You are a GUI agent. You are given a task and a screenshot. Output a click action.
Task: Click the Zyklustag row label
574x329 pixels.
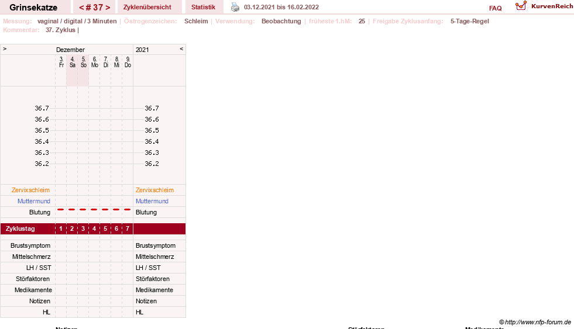[x=20, y=229]
